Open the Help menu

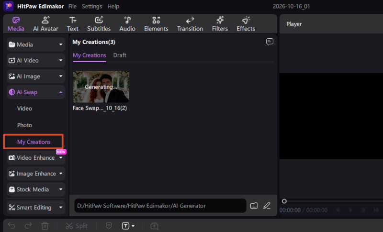pyautogui.click(x=113, y=6)
